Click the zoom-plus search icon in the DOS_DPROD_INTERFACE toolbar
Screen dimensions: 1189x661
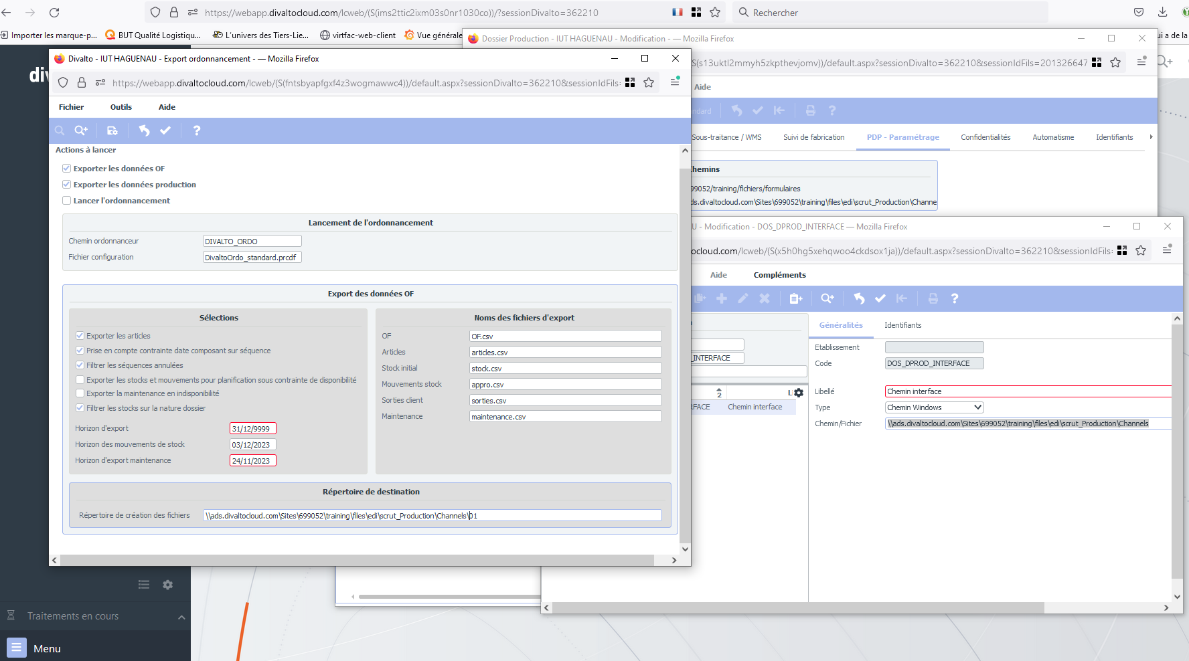point(827,298)
